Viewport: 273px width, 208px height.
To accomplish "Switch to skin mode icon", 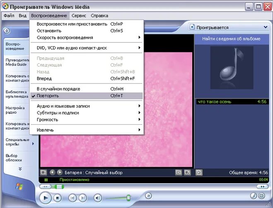I will [x=262, y=196].
